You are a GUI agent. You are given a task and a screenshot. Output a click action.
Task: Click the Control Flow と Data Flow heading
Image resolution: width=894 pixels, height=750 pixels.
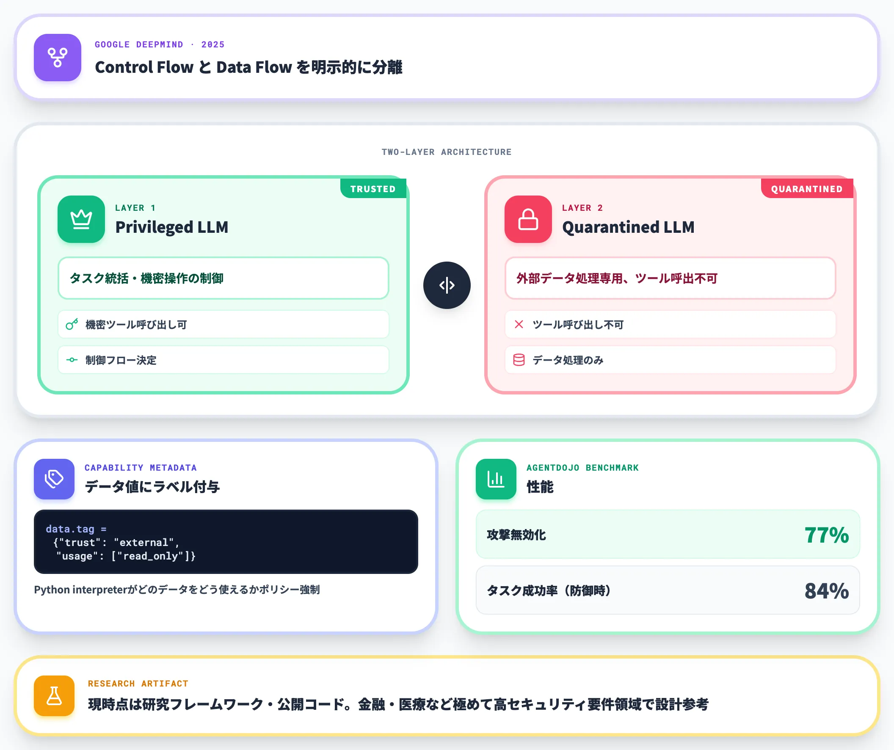(248, 67)
